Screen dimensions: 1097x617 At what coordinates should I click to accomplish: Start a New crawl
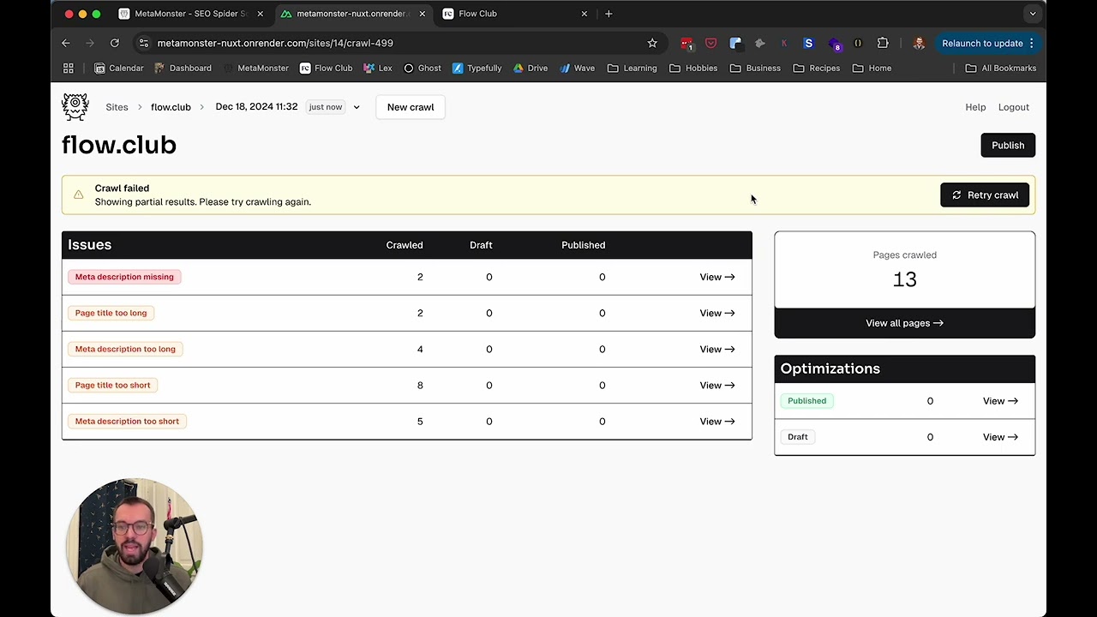411,107
